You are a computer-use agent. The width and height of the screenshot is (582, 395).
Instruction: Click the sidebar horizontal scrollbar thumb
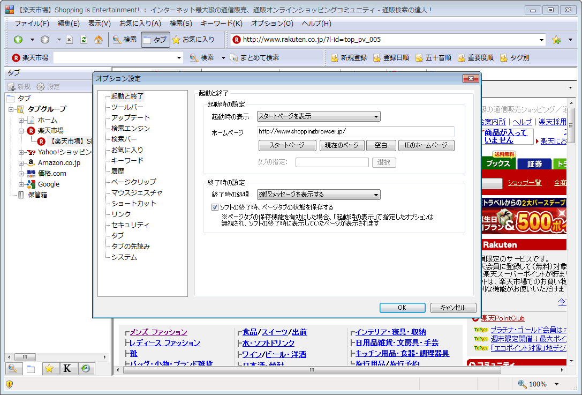tap(25, 357)
